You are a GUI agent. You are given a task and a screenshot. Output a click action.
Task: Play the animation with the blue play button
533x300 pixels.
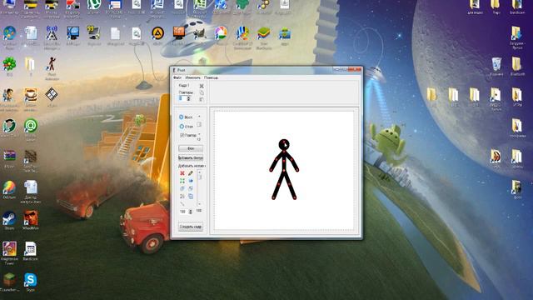coord(182,117)
